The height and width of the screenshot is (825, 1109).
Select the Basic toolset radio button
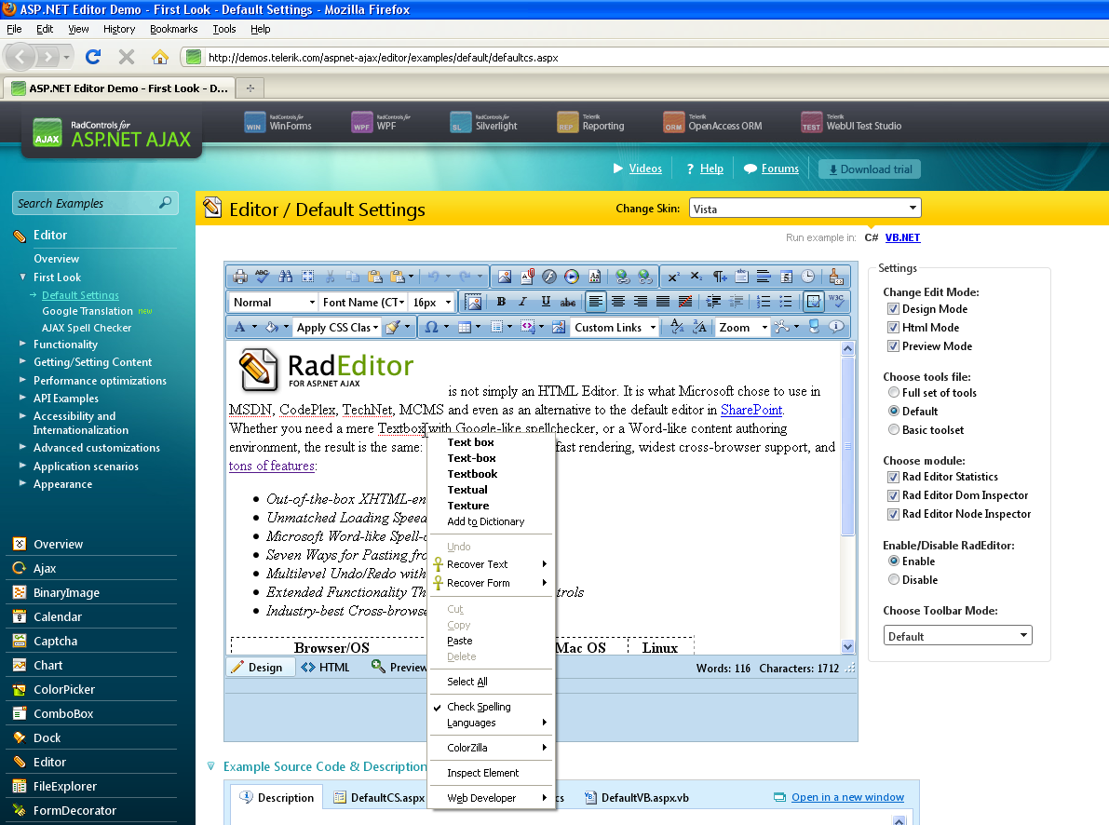point(894,429)
